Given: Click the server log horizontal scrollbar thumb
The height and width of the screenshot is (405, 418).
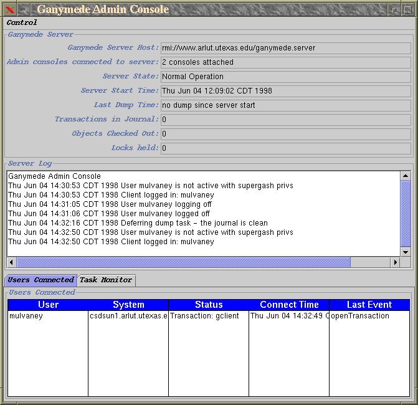Looking at the screenshot, I should (183, 262).
